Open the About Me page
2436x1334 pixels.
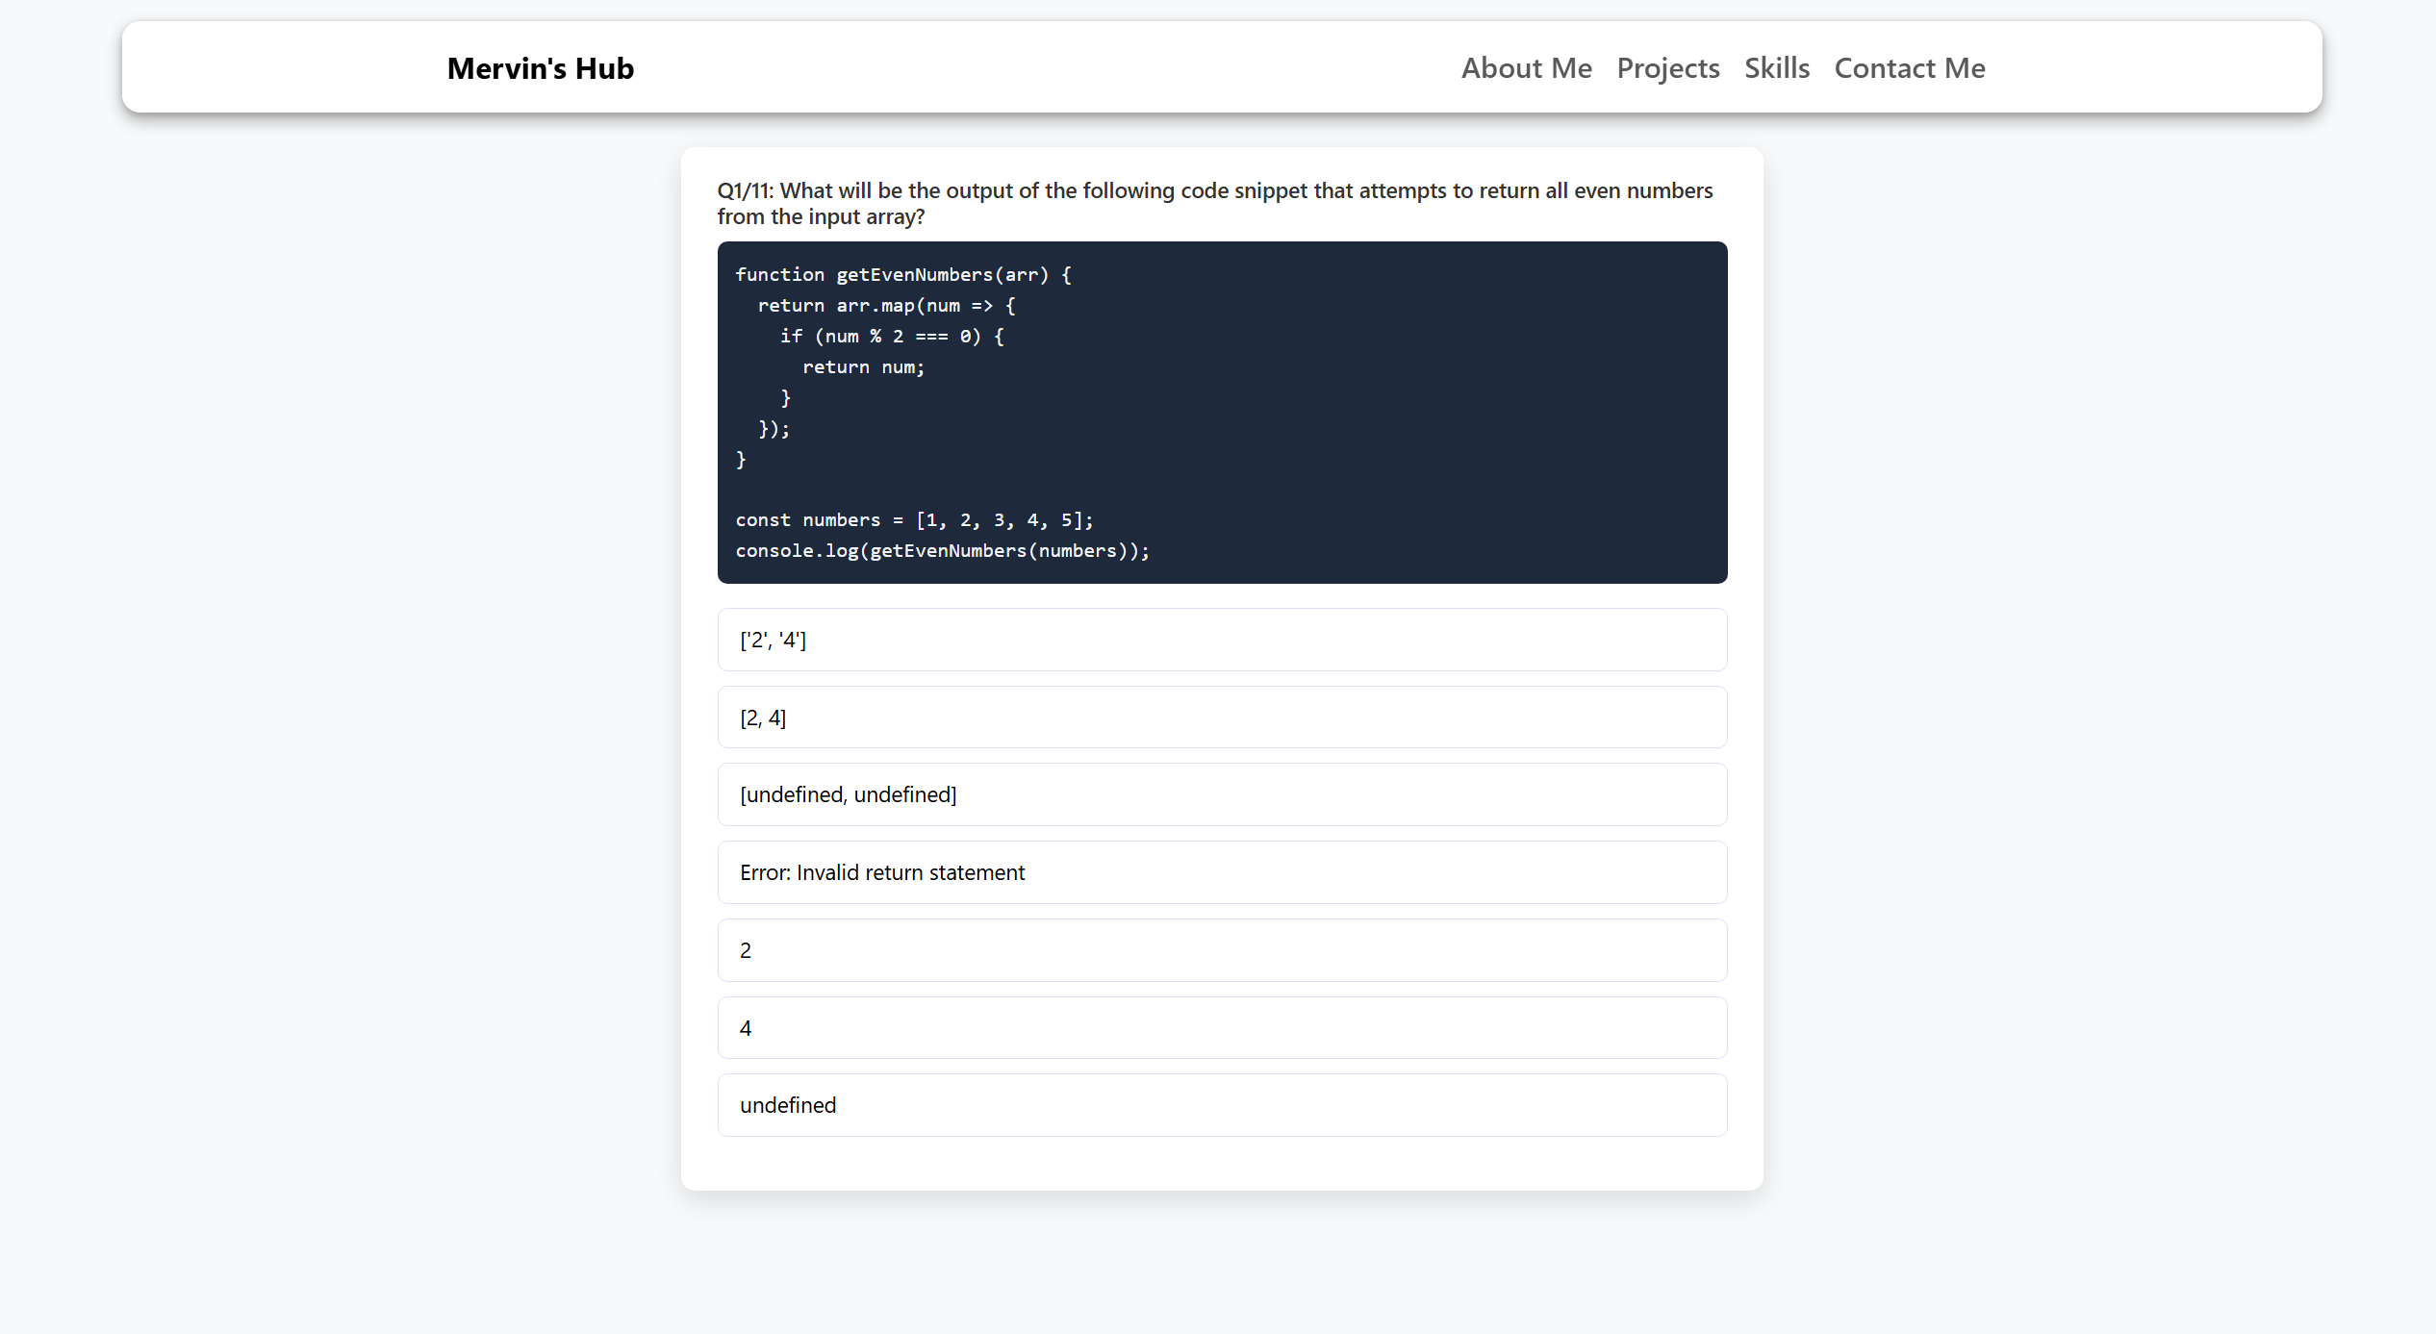pos(1526,68)
